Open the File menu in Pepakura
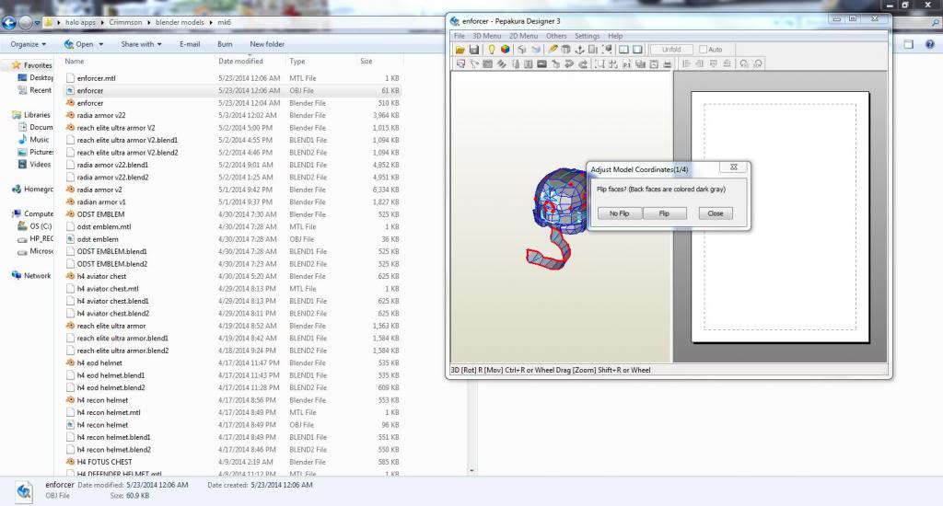 tap(460, 36)
